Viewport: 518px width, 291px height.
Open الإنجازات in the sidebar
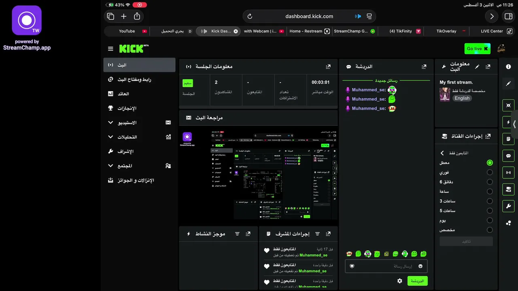pos(139,108)
